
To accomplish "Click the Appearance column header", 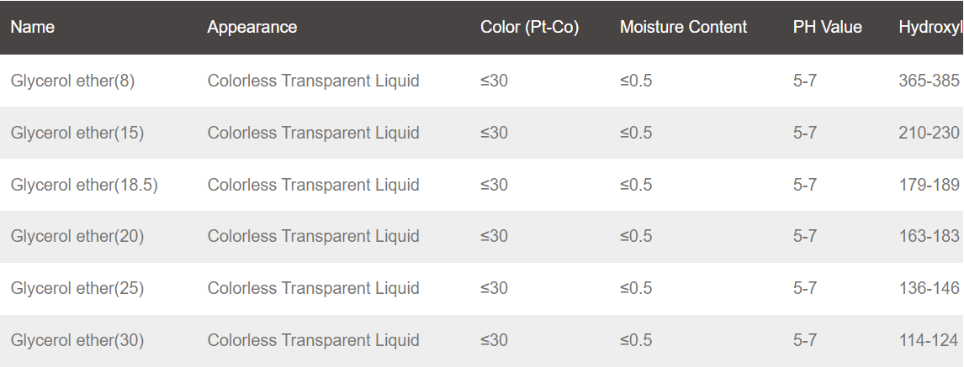I will 252,27.
